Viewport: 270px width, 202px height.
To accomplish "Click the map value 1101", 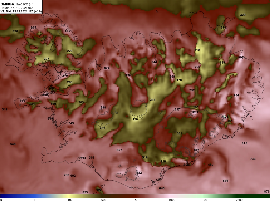I will coord(225,117).
